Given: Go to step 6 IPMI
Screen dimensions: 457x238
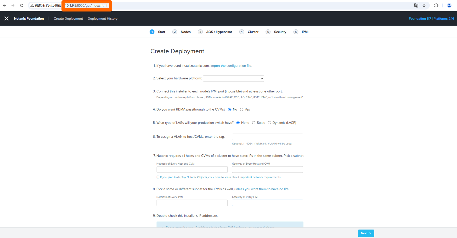Looking at the screenshot, I should (x=301, y=32).
